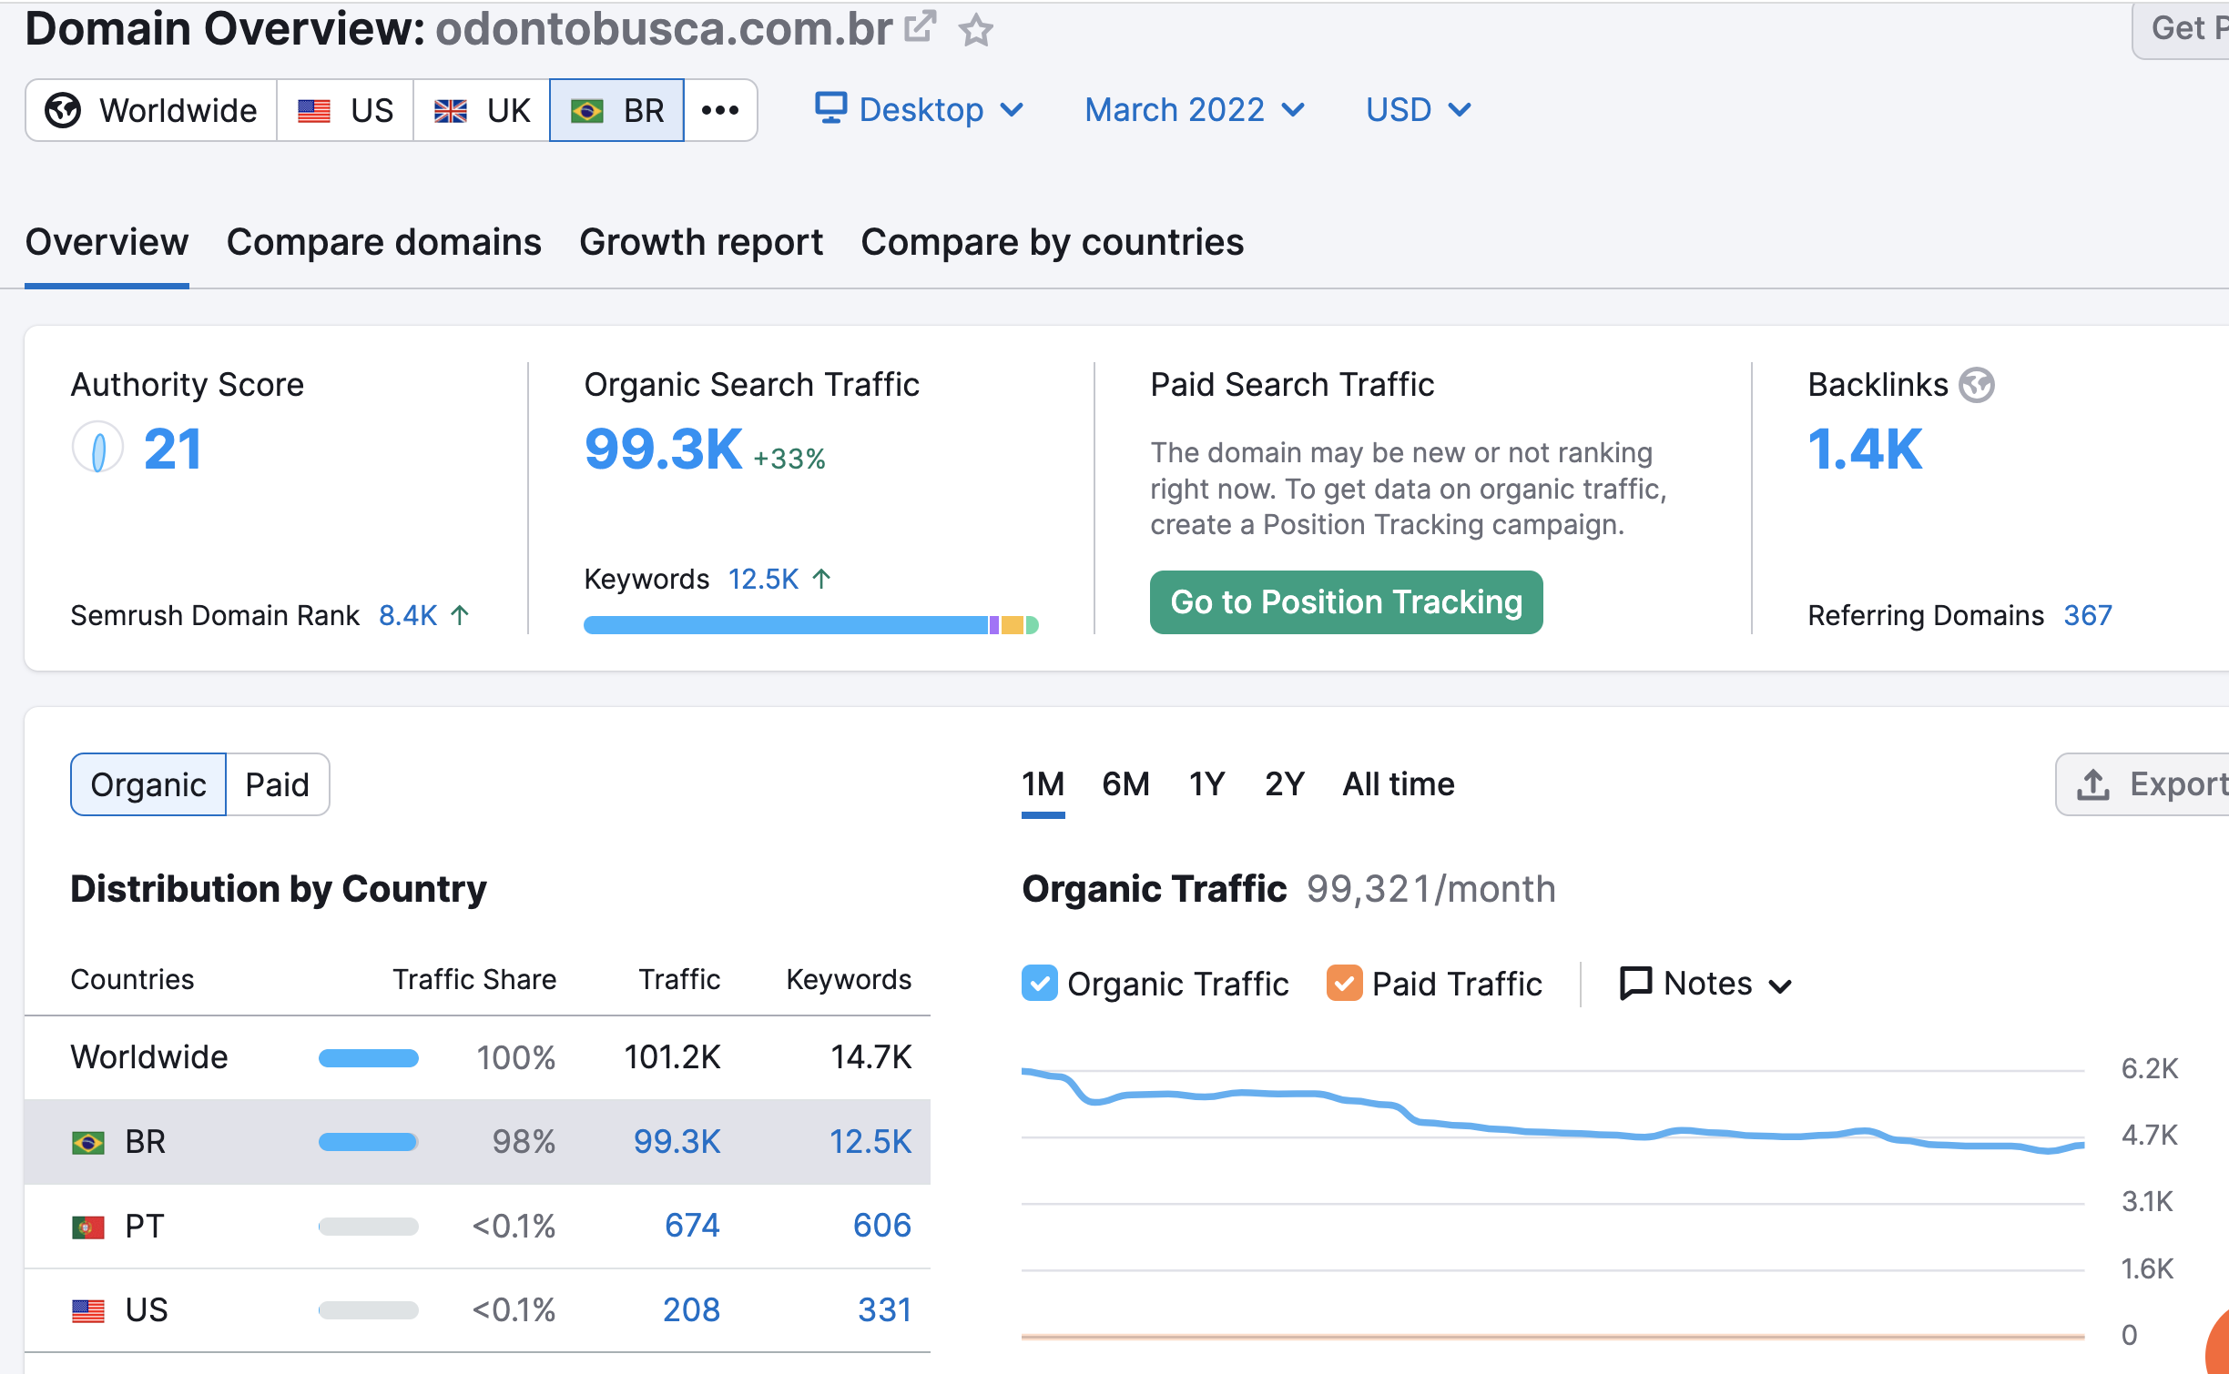
Task: Click US flag in table US row
Action: [x=88, y=1311]
